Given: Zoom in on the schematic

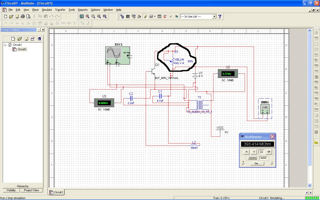Looking at the screenshot, I should point(87,16).
